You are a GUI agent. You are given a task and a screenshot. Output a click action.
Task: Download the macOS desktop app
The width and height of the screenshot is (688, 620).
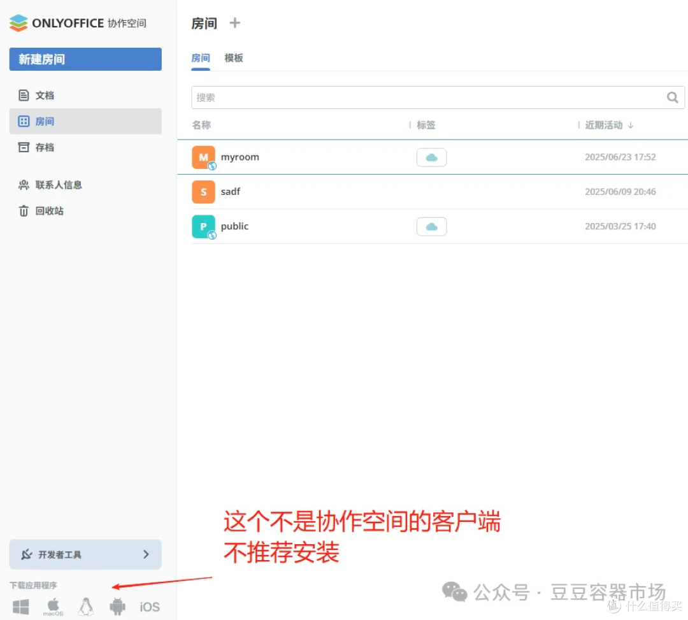click(53, 607)
